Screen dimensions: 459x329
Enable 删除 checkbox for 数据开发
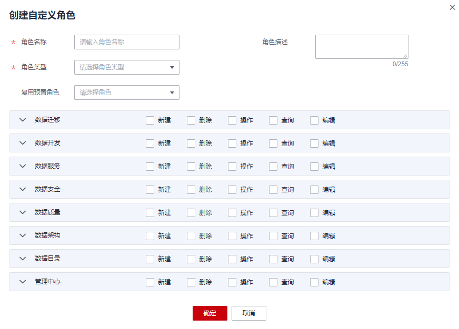click(191, 143)
